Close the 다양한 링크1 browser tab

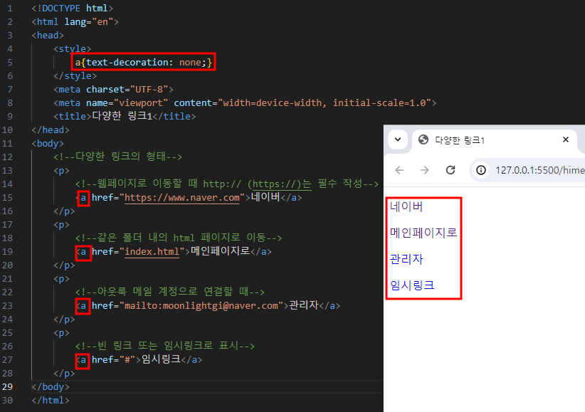pyautogui.click(x=566, y=139)
